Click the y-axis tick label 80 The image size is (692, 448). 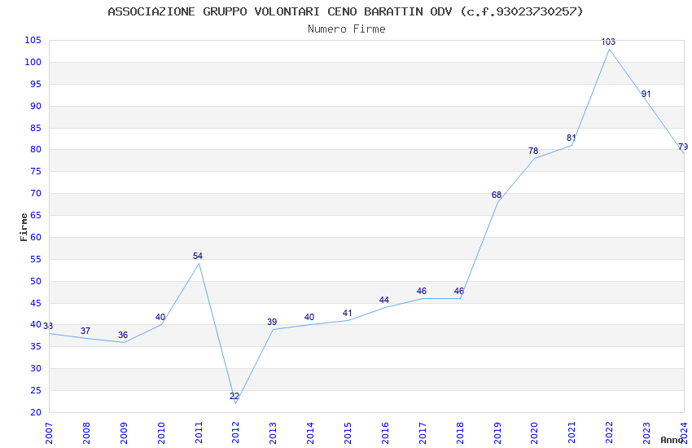coord(36,149)
